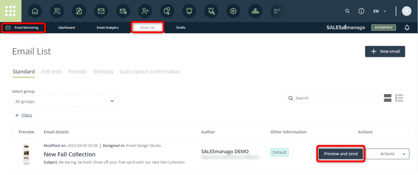Open the envelope with plus icon
The image size is (418, 175).
123,11
